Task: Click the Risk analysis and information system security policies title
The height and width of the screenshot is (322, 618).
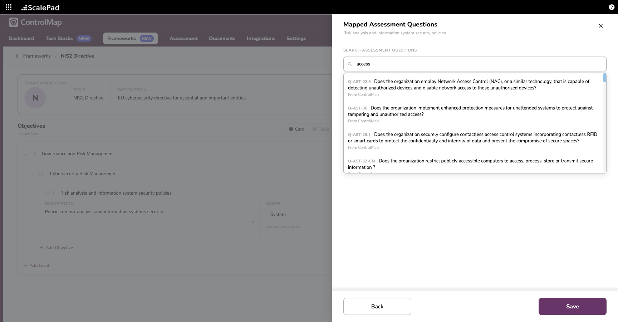Action: (116, 193)
